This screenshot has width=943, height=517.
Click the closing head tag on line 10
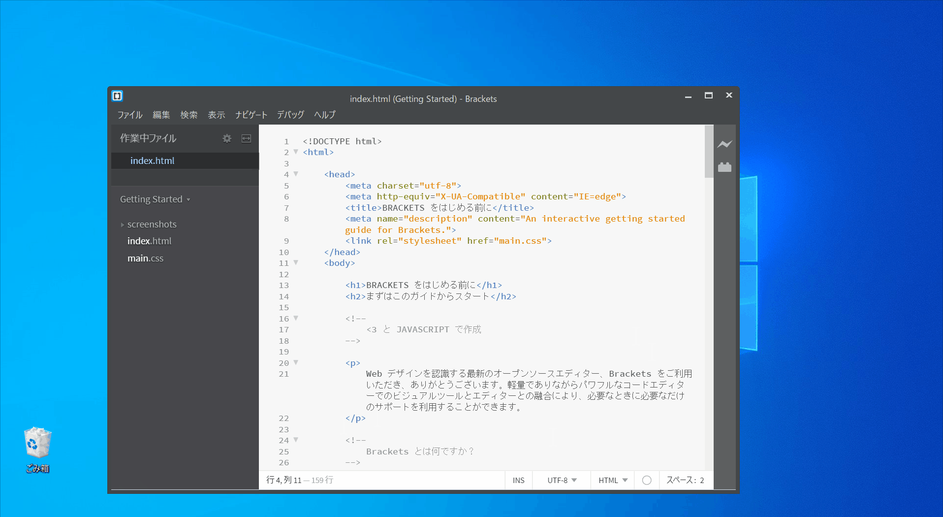pos(342,252)
